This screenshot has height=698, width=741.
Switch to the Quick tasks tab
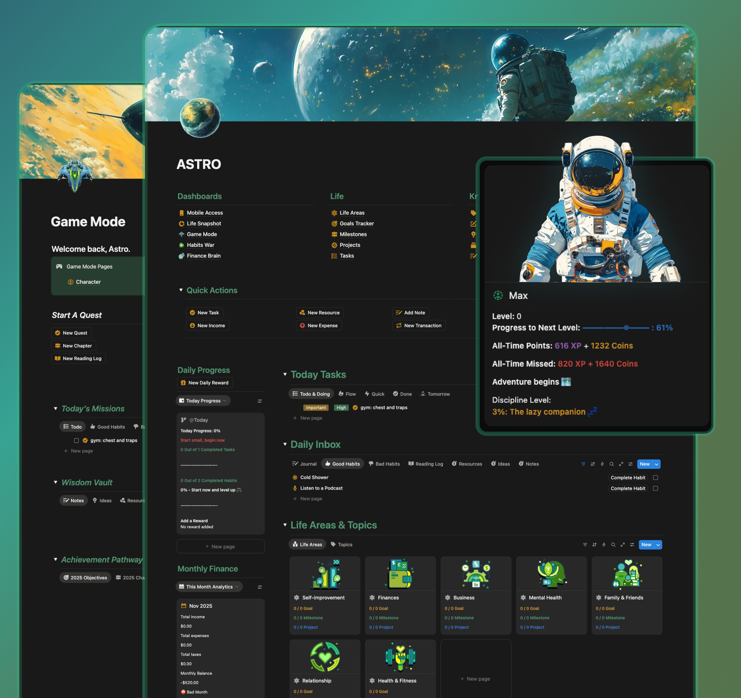point(374,394)
